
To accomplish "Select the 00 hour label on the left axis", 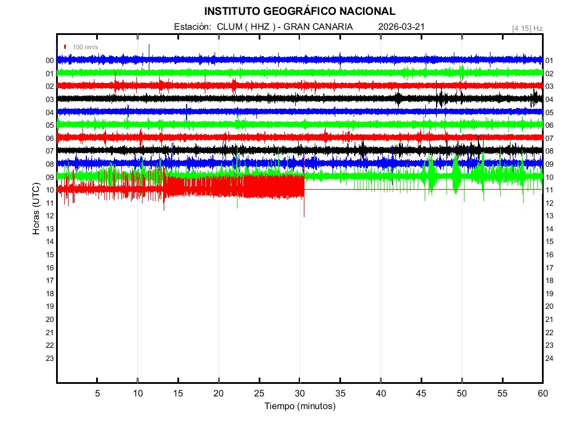I will 50,61.
